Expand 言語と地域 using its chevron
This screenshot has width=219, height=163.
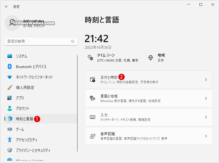click(x=206, y=98)
